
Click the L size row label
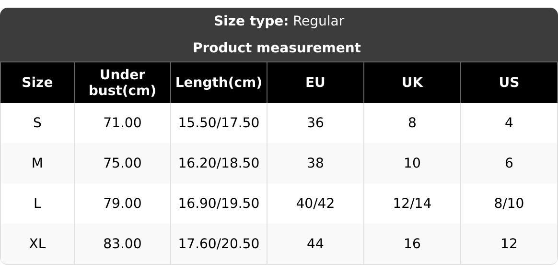coord(37,204)
